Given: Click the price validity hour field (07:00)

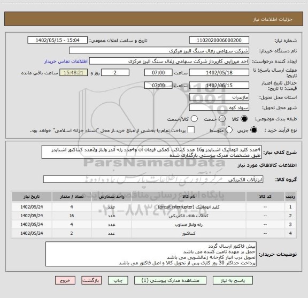Looking at the screenshot, I should [x=158, y=85].
